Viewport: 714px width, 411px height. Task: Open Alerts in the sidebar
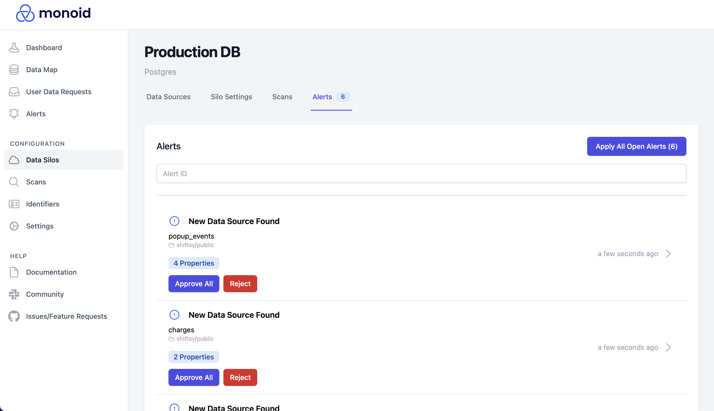tap(64, 114)
